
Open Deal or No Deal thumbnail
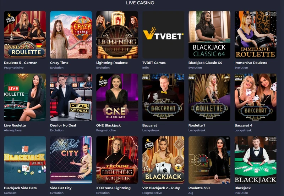coord(71,97)
